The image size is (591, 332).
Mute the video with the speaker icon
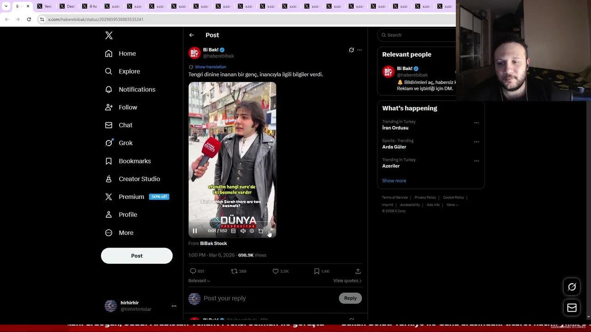[x=243, y=231]
